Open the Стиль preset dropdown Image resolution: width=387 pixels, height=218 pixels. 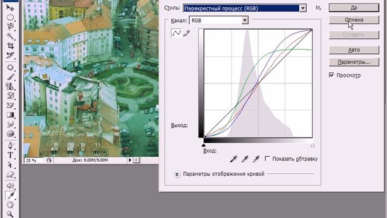[x=303, y=8]
